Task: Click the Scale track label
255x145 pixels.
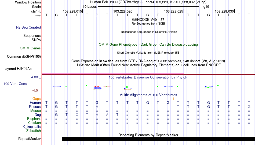Action: coord(36,7)
